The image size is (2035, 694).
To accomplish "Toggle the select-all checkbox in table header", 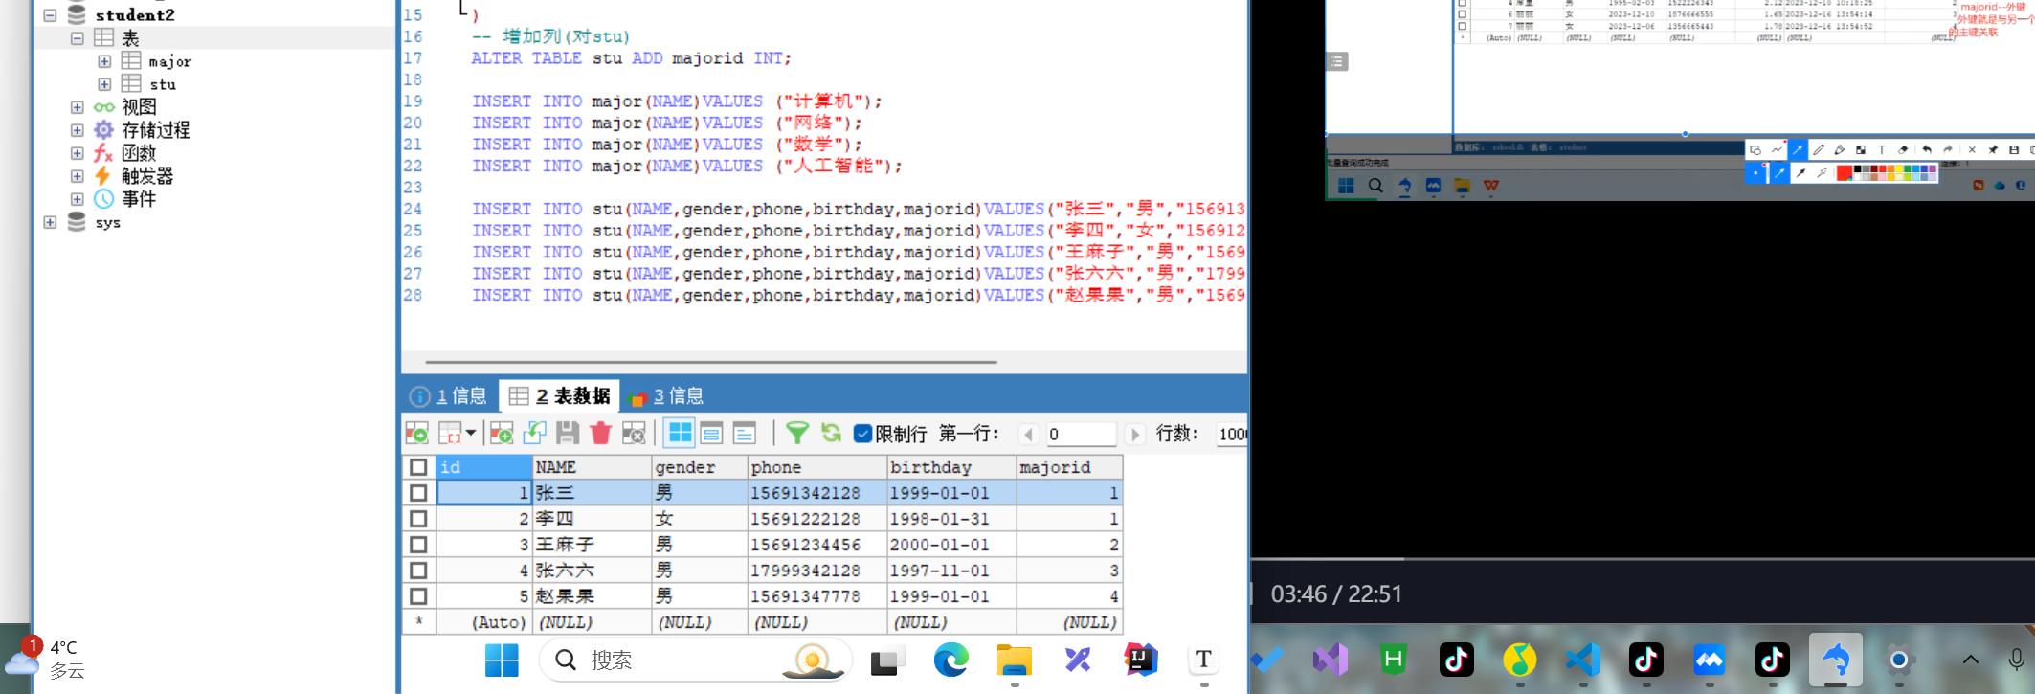I will (418, 467).
